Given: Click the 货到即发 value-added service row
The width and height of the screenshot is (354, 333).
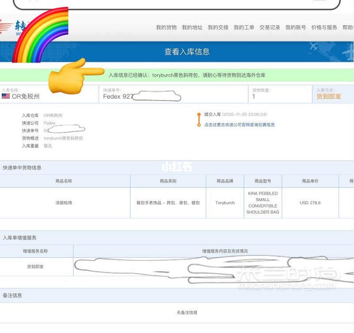Looking at the screenshot, I should (x=177, y=267).
